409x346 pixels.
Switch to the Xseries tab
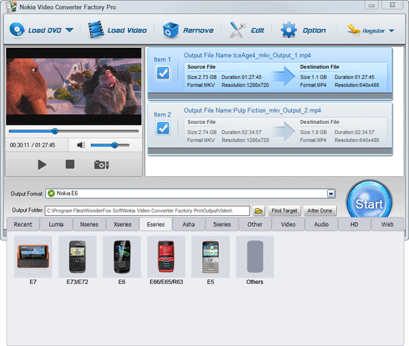pos(122,224)
